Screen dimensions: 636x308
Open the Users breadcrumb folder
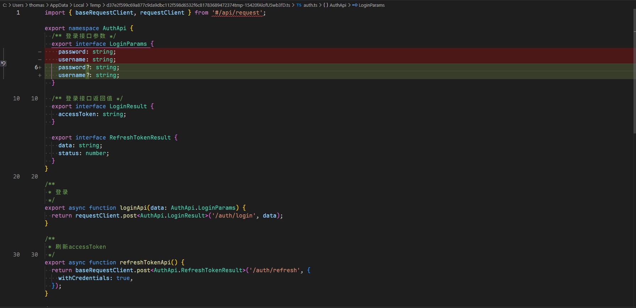pos(18,5)
